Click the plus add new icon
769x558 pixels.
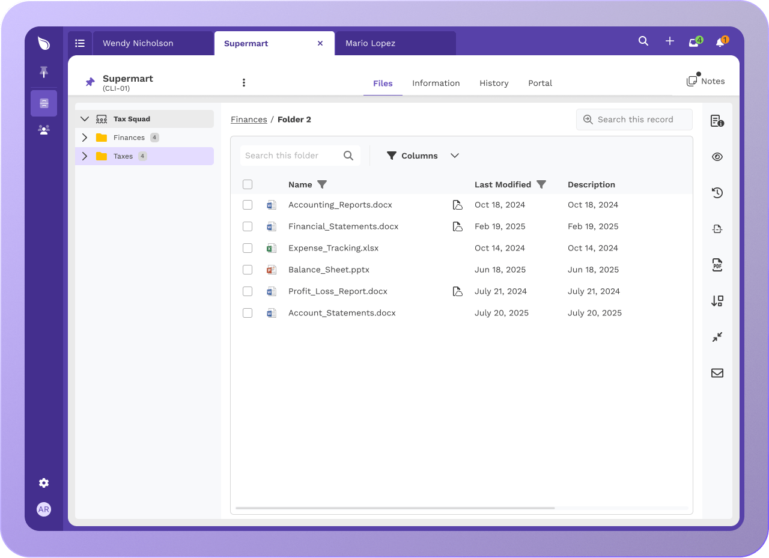click(x=670, y=41)
